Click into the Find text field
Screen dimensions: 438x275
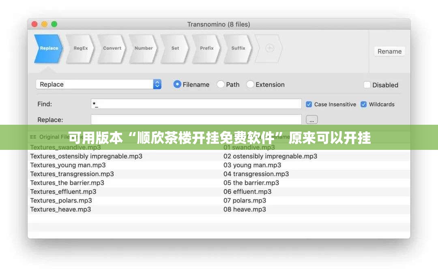point(196,104)
